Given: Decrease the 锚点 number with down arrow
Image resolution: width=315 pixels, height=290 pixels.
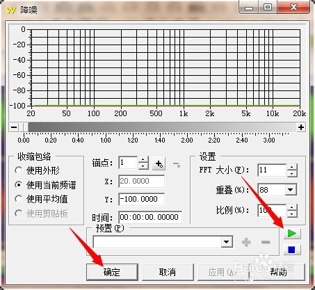Looking at the screenshot, I should pyautogui.click(x=143, y=166).
